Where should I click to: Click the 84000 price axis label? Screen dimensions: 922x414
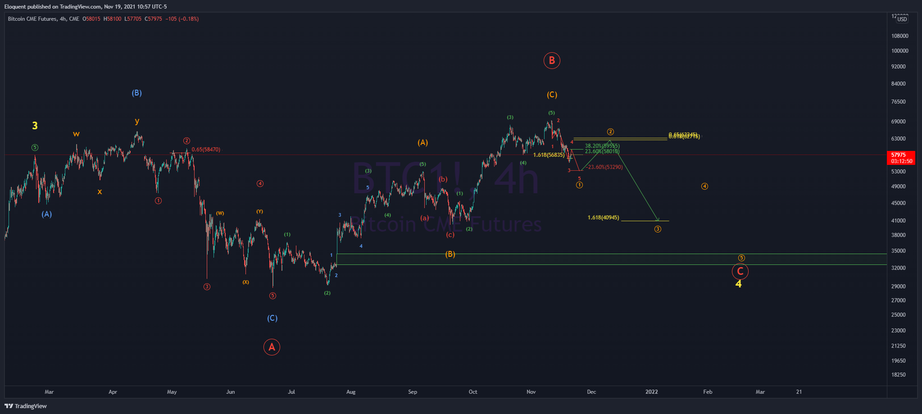pyautogui.click(x=898, y=84)
